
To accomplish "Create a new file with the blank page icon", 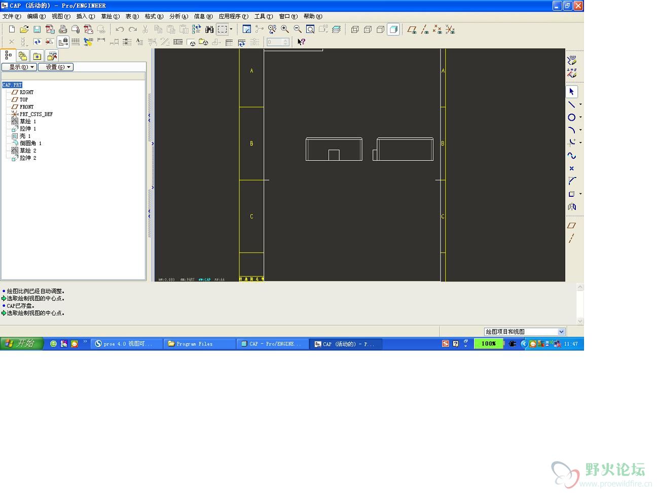I will pyautogui.click(x=12, y=29).
